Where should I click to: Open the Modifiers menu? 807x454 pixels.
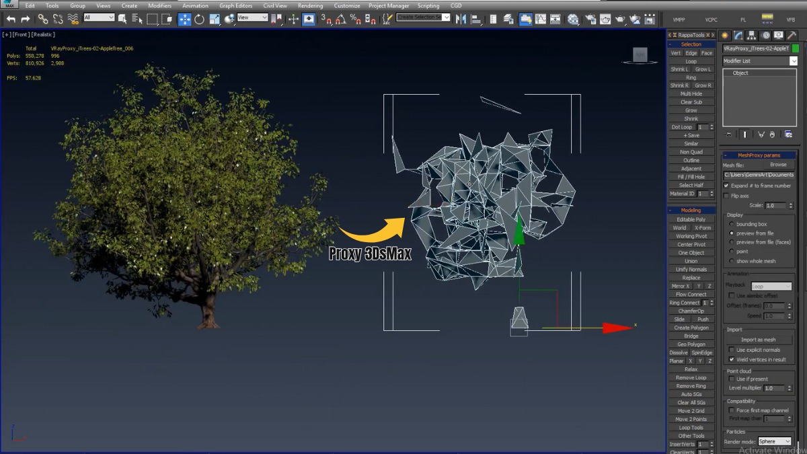pos(159,5)
